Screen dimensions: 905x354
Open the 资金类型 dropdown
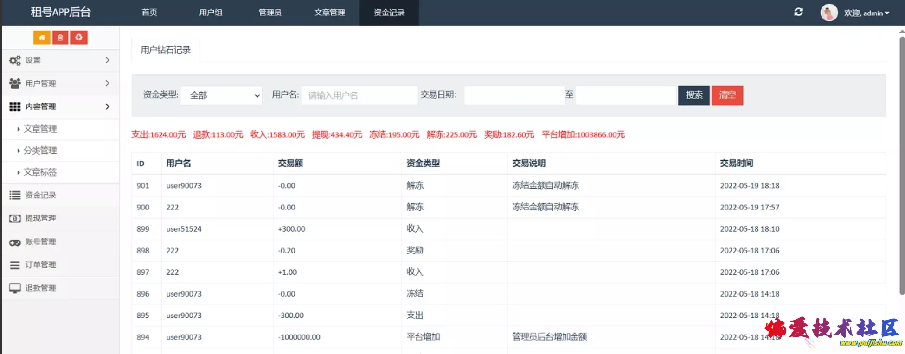(x=221, y=95)
